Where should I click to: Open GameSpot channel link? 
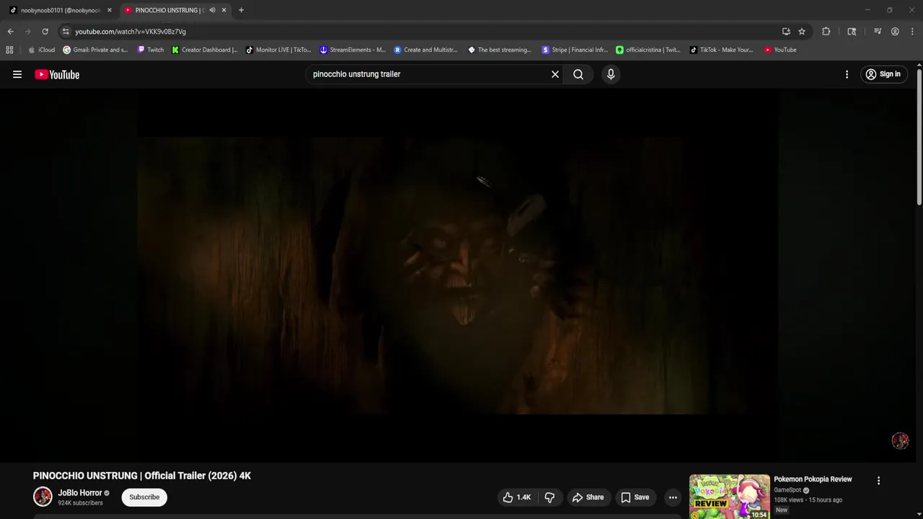click(787, 490)
